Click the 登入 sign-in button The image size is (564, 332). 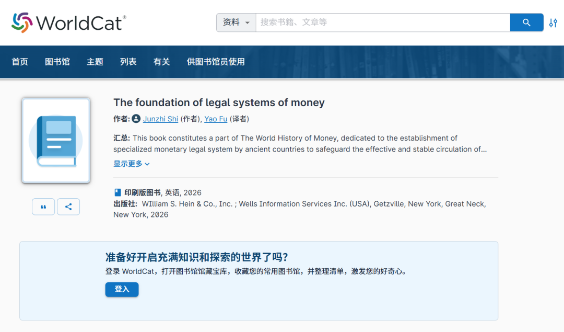[122, 289]
